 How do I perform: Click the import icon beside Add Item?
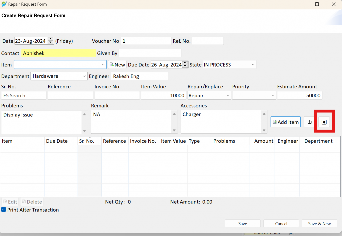(309, 122)
